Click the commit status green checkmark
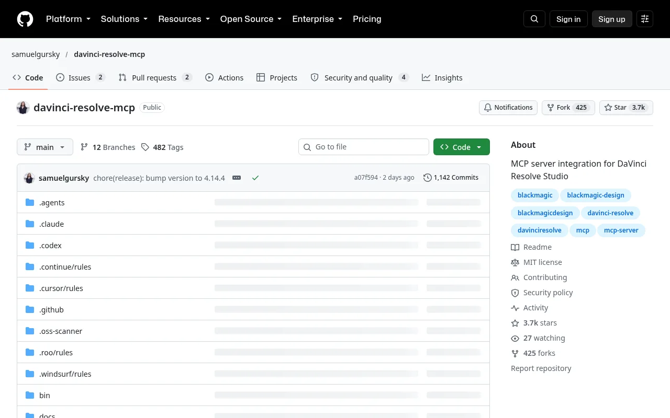Screen dimensions: 670x418 (255, 178)
